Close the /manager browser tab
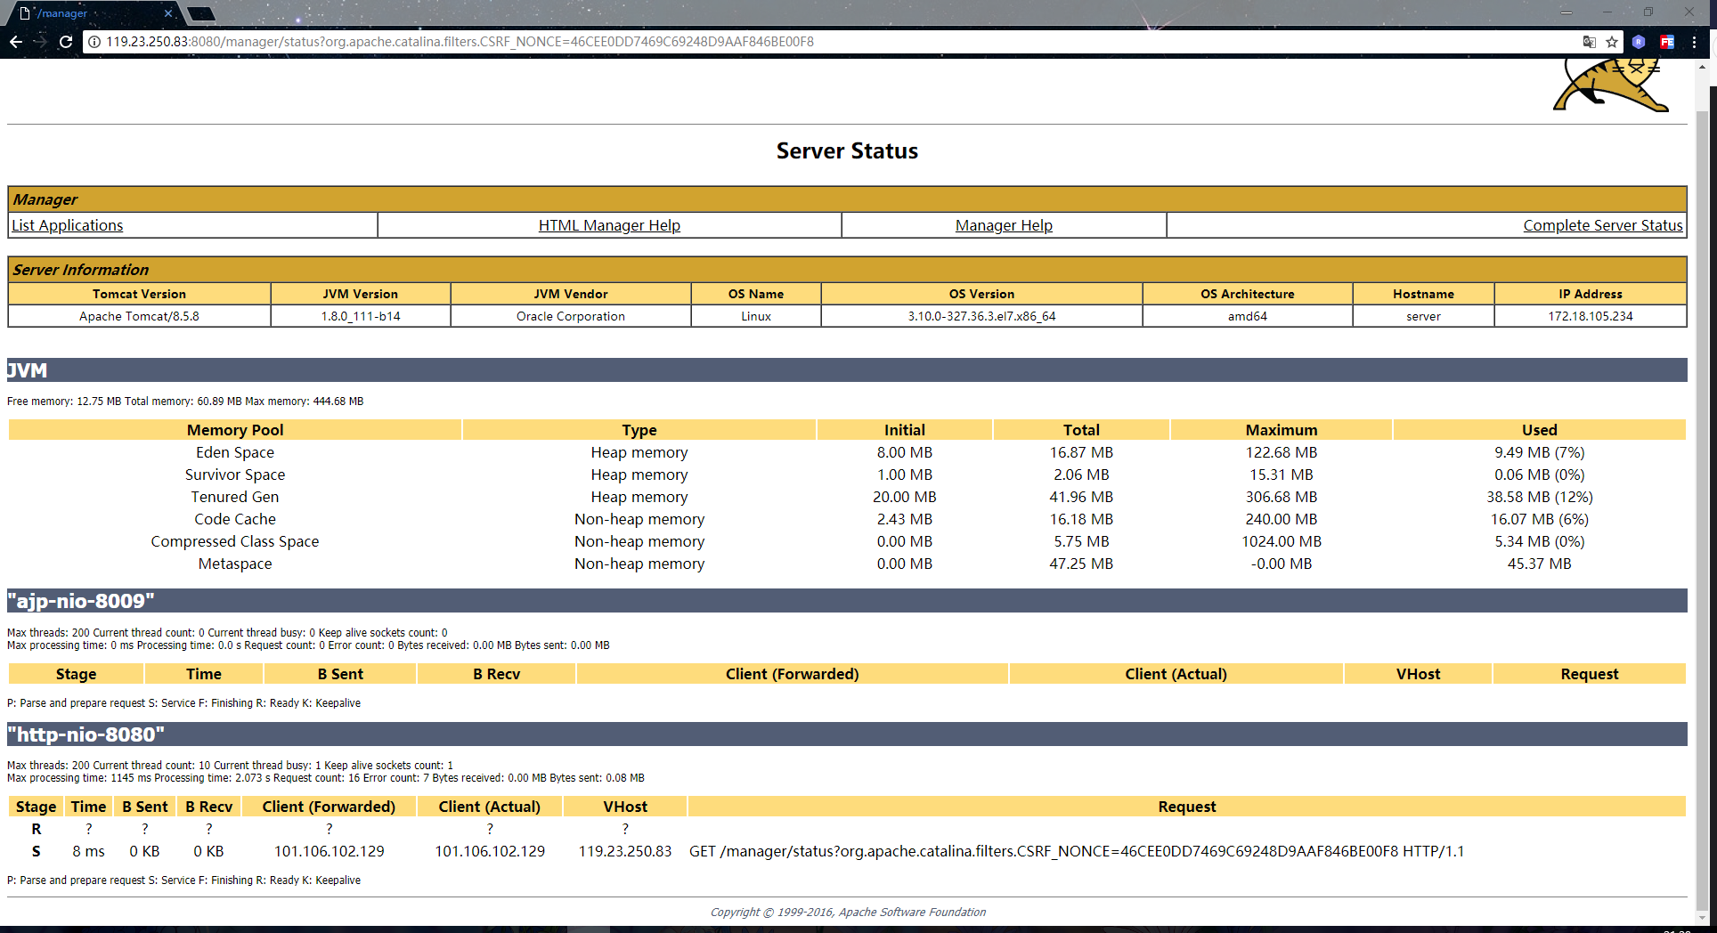The height and width of the screenshot is (933, 1717). point(168,13)
